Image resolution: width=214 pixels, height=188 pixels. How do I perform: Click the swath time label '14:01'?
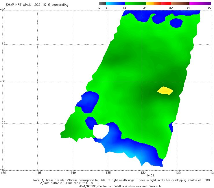coord(150,176)
